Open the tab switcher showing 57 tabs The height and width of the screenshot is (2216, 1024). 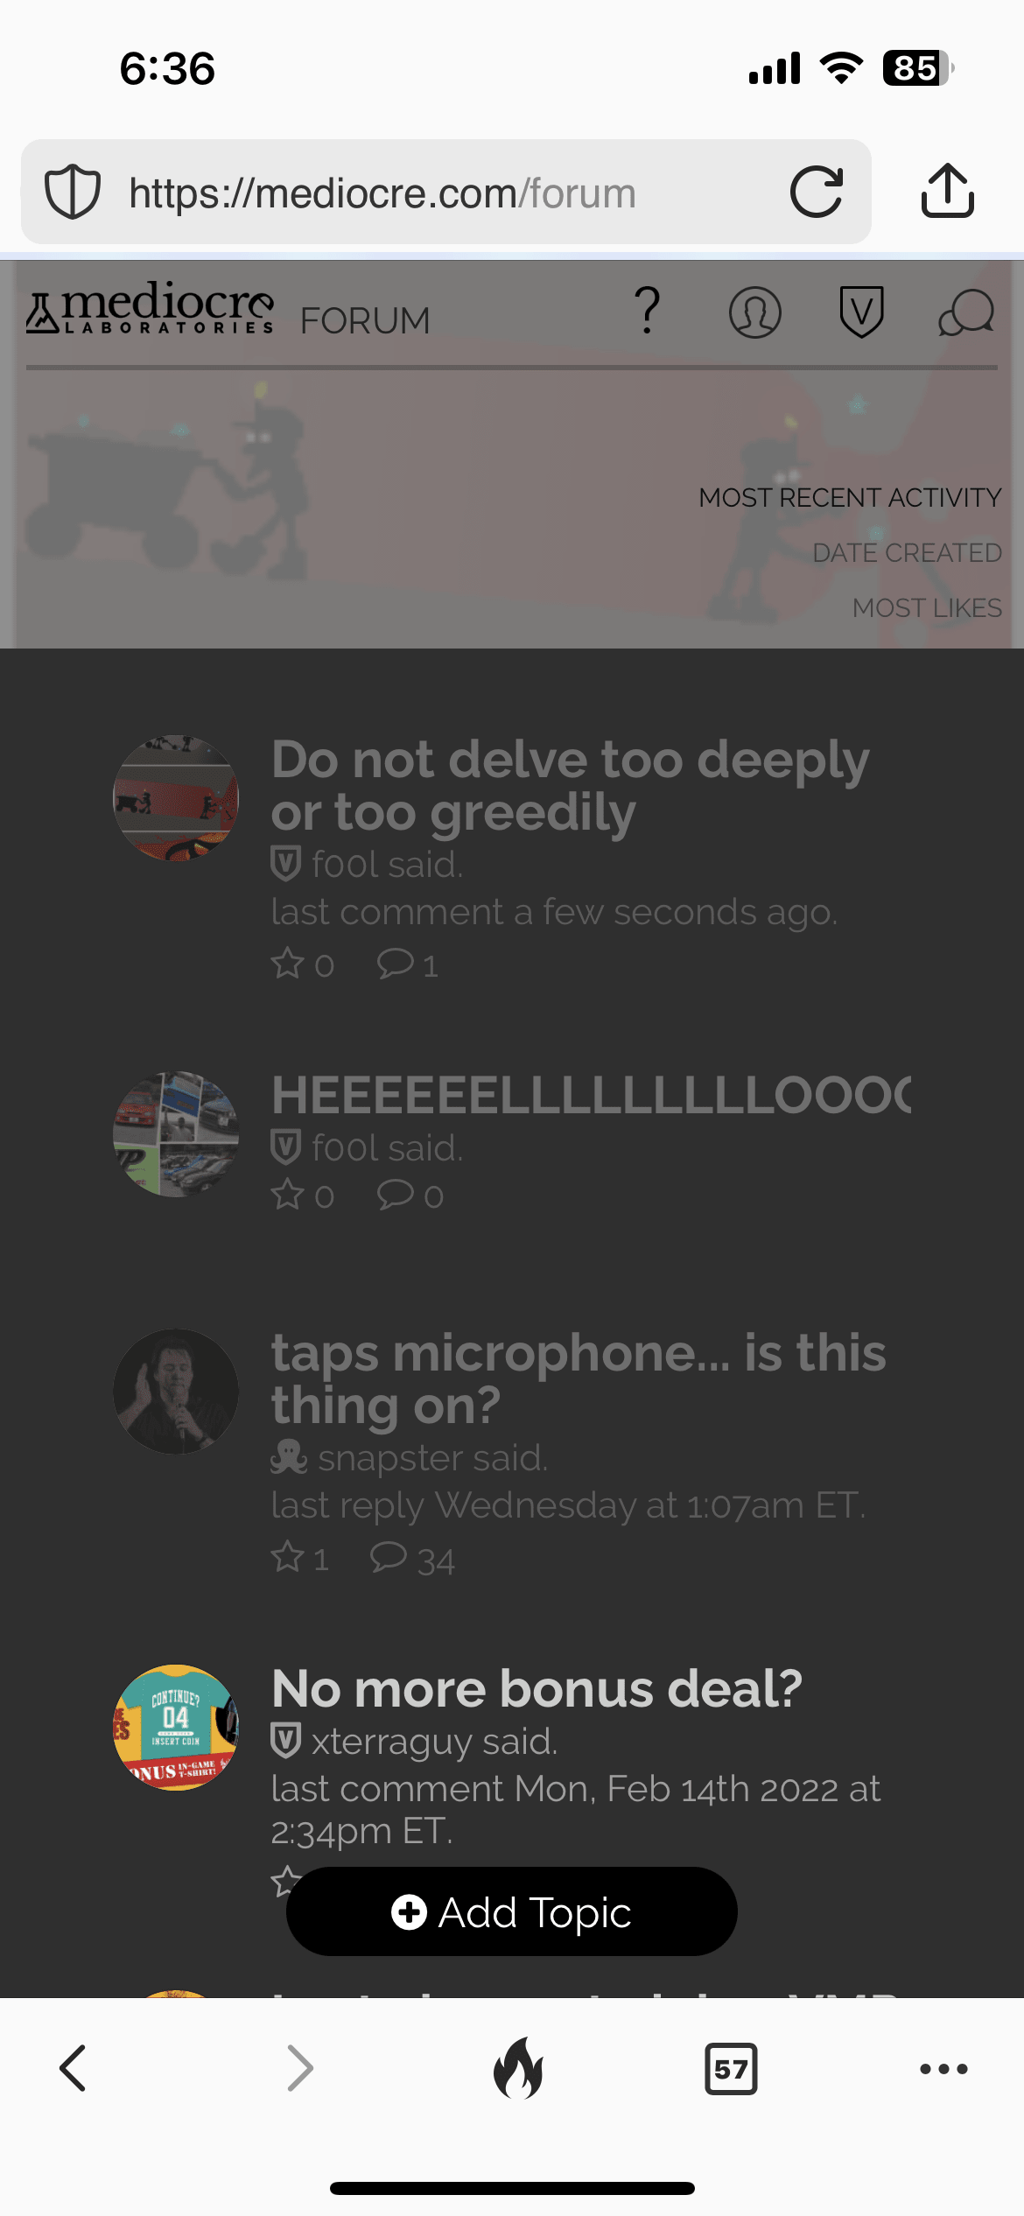click(x=731, y=2069)
